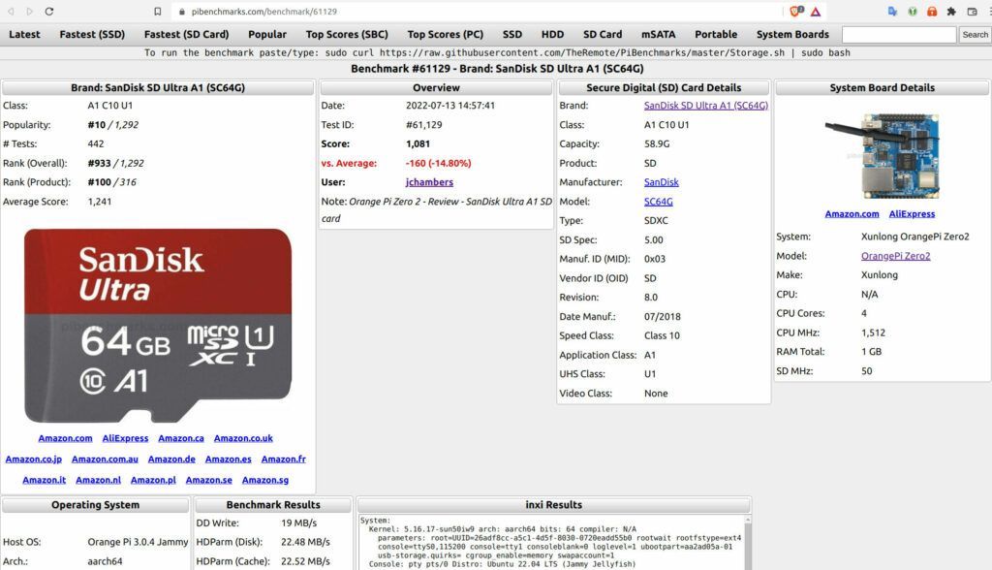This screenshot has width=992, height=570.
Task: Open the Amazon.nl store link
Action: (98, 480)
